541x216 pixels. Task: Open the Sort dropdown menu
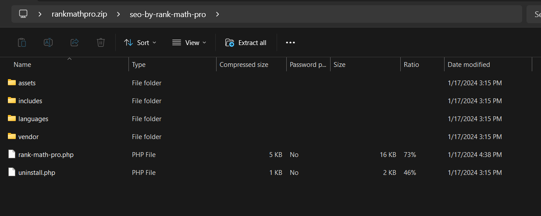click(x=140, y=42)
